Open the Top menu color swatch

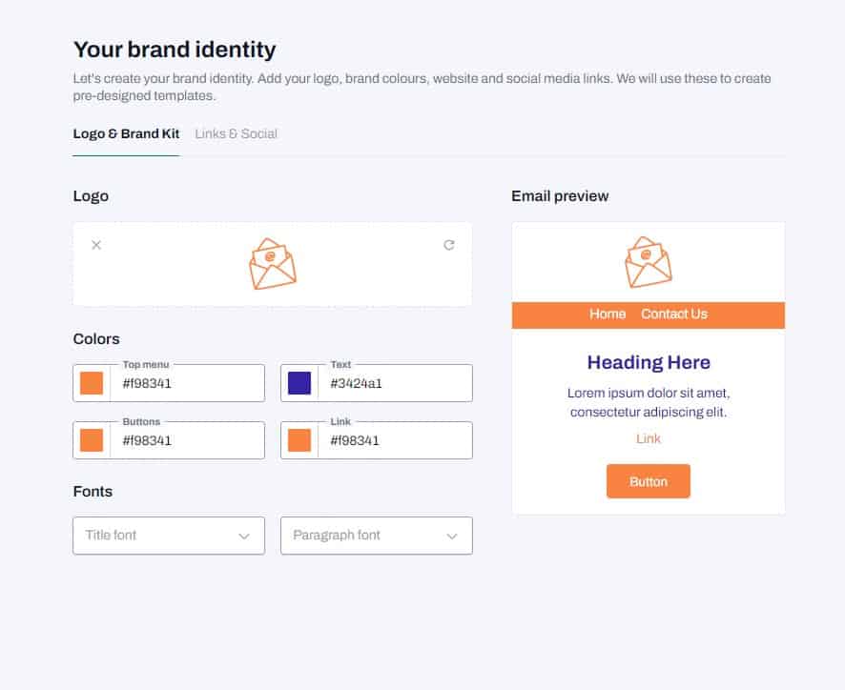tap(92, 383)
